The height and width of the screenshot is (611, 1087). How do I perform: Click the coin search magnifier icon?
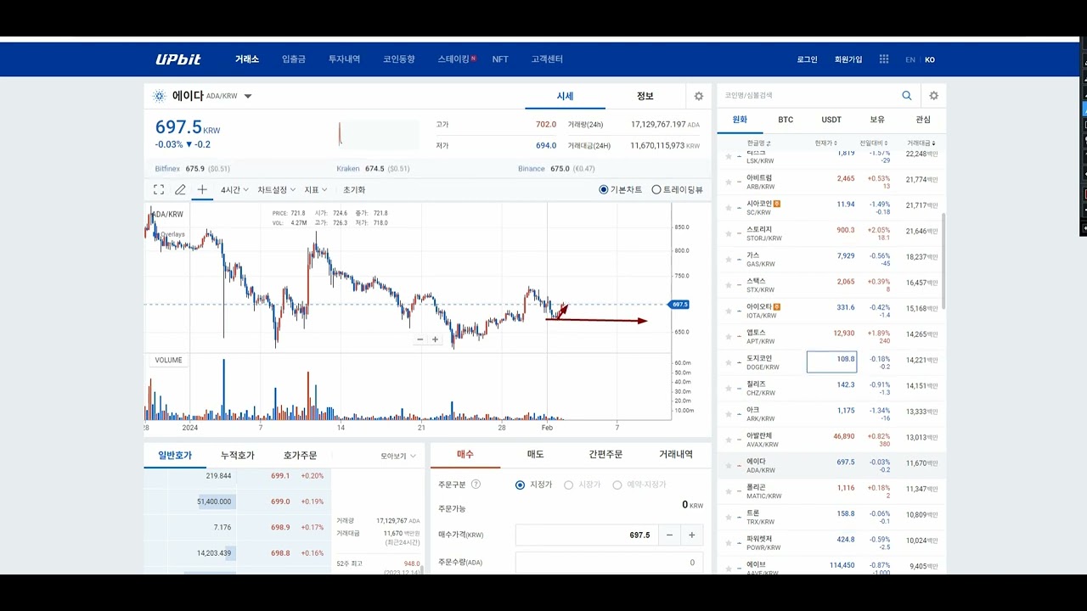[x=907, y=96]
